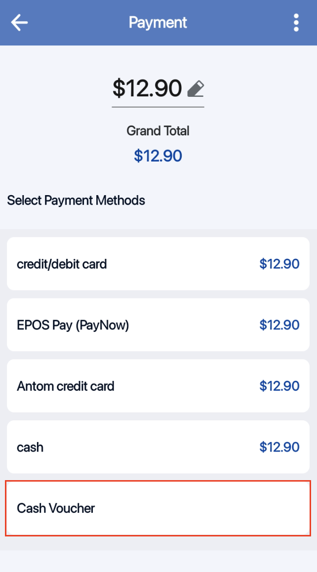The width and height of the screenshot is (317, 572).
Task: Click the Payment header title
Action: click(158, 23)
